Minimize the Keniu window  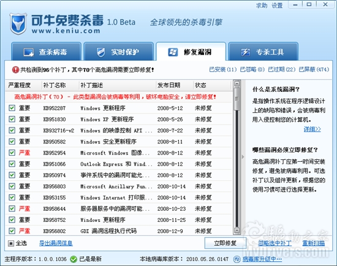pyautogui.click(x=295, y=4)
